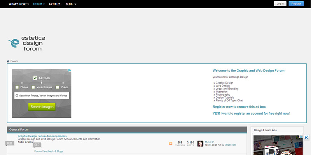The height and width of the screenshot is (155, 311).
Task: Click the AdChoices icon on the ad
Action: [70, 70]
